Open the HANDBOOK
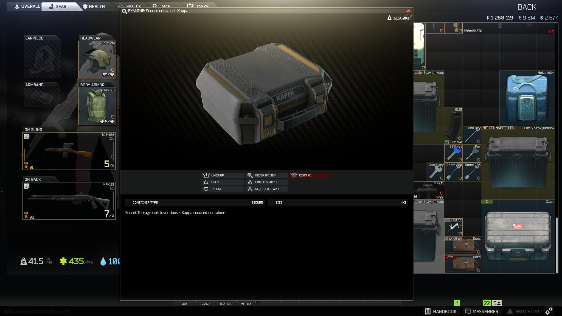Image resolution: width=562 pixels, height=316 pixels. pyautogui.click(x=441, y=311)
